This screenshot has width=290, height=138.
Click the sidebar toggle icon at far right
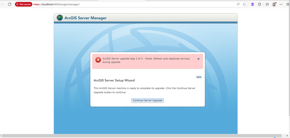click(288, 4)
